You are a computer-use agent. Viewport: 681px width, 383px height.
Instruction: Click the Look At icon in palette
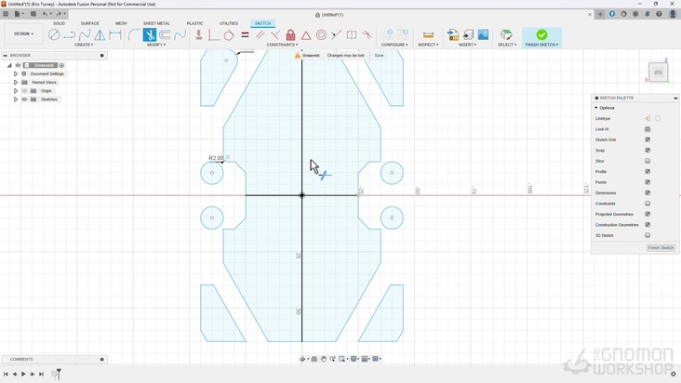[648, 129]
